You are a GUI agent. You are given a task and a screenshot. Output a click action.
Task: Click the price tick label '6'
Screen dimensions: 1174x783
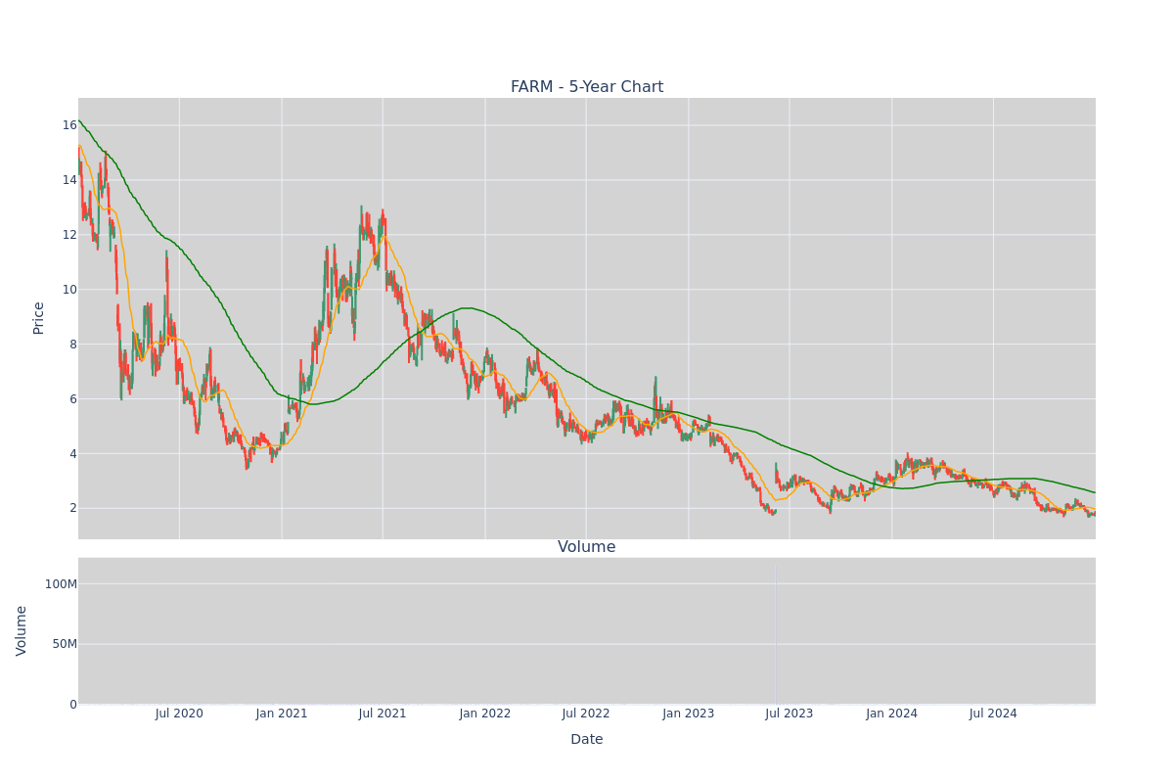tap(73, 399)
